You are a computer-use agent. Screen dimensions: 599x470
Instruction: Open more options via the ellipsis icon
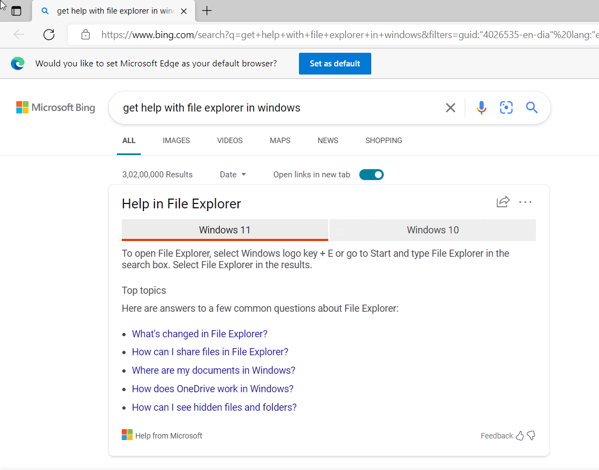(525, 202)
